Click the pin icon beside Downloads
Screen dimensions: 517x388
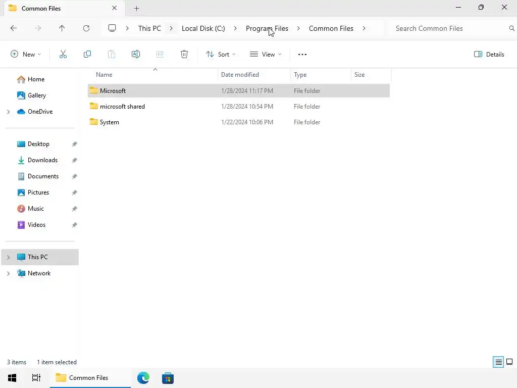[75, 160]
